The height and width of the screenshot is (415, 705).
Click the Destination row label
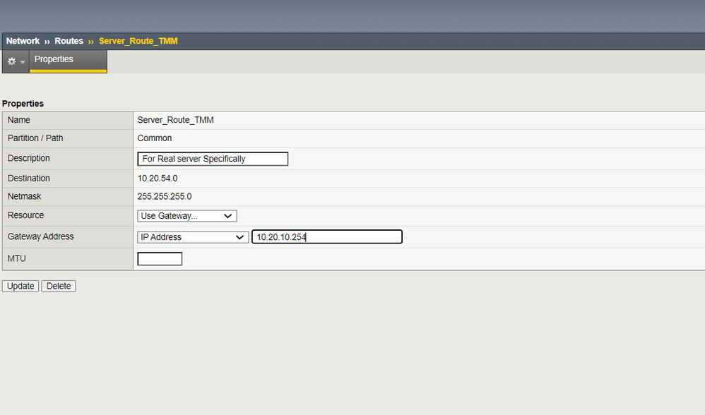point(29,178)
